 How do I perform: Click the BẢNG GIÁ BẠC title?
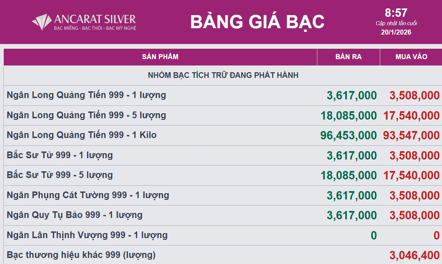point(257,22)
